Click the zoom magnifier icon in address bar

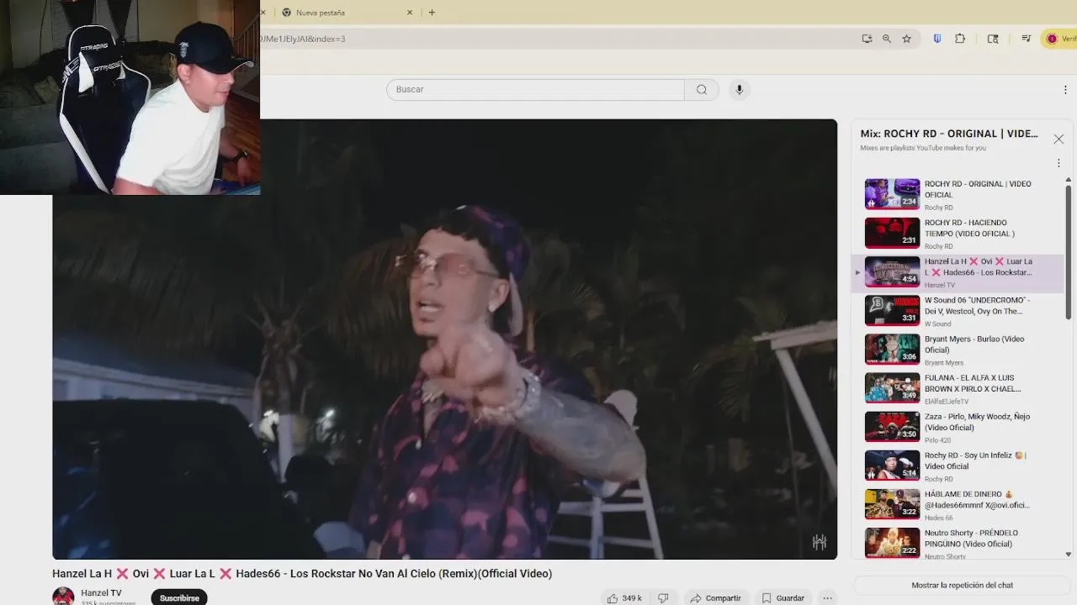pos(886,39)
